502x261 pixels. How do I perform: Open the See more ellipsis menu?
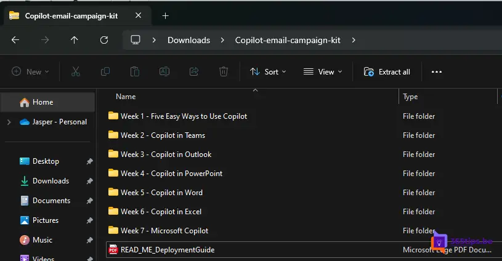click(x=437, y=72)
